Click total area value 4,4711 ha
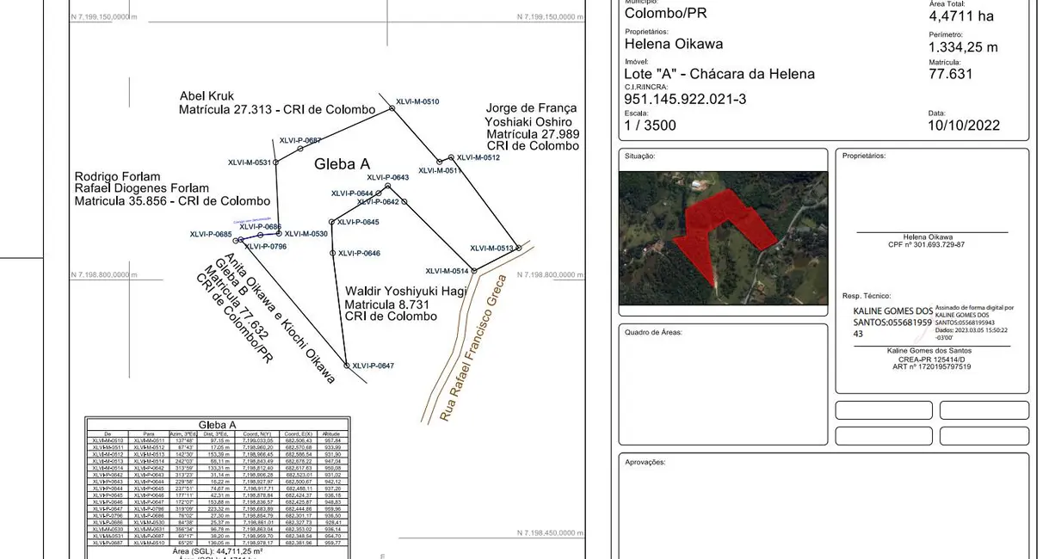The height and width of the screenshot is (559, 1055). (961, 16)
